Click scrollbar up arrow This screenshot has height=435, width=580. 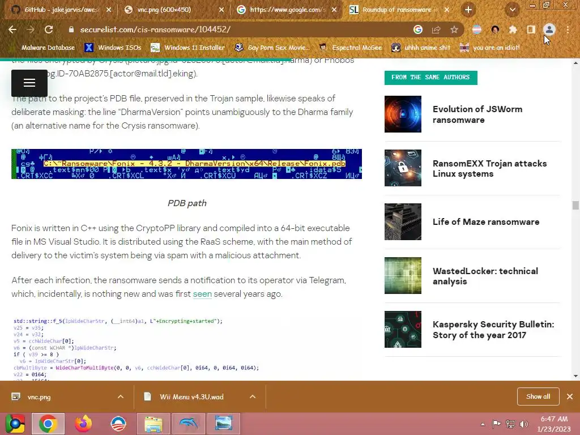pos(575,62)
